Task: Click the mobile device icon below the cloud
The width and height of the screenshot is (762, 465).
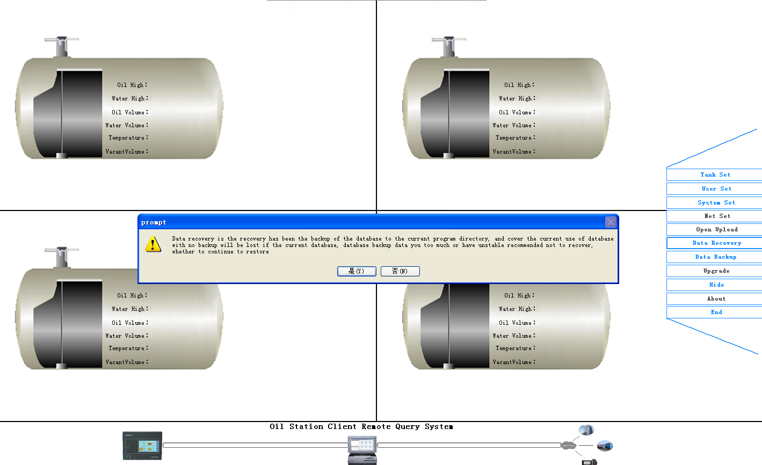Action: click(589, 461)
